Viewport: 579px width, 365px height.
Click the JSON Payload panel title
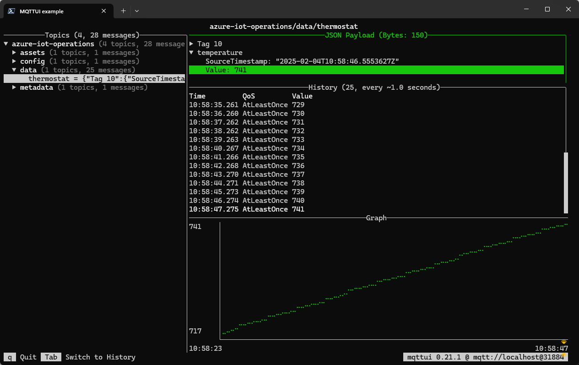coord(376,35)
